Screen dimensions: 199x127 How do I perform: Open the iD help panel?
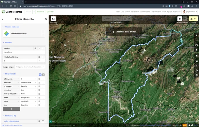(196, 75)
